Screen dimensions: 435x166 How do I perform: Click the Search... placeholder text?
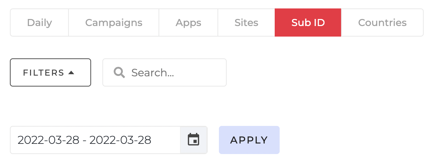point(153,73)
